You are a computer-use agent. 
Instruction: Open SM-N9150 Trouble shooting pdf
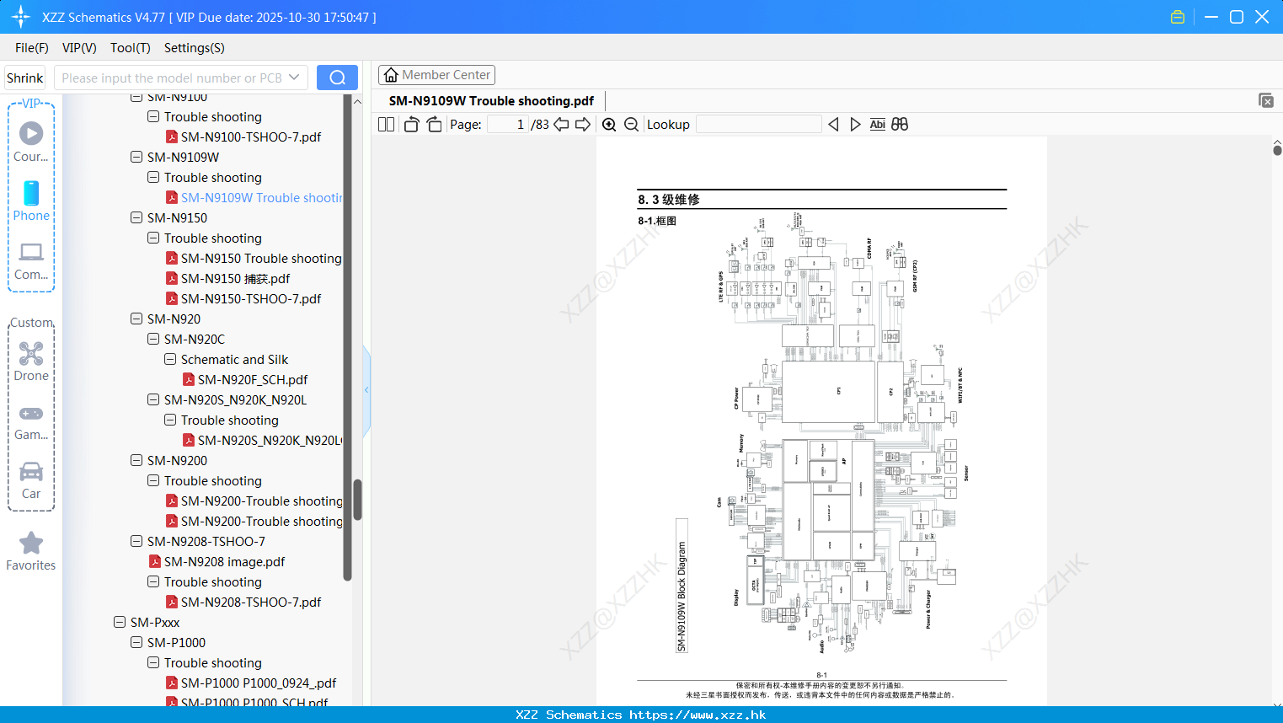point(261,258)
